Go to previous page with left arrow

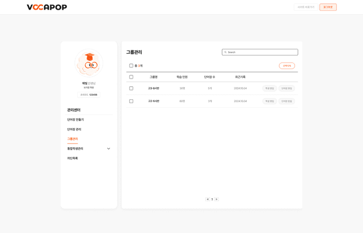(208, 199)
